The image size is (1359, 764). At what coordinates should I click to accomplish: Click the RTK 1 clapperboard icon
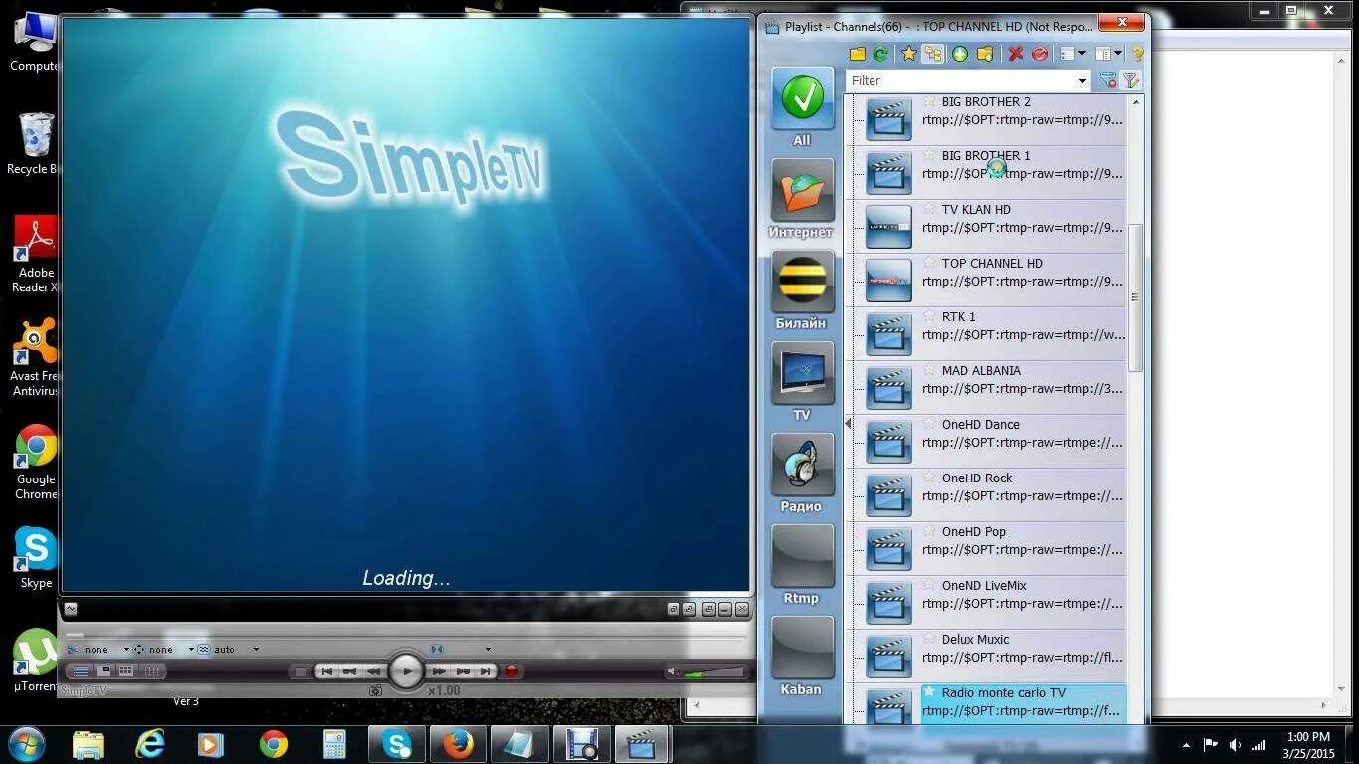888,334
